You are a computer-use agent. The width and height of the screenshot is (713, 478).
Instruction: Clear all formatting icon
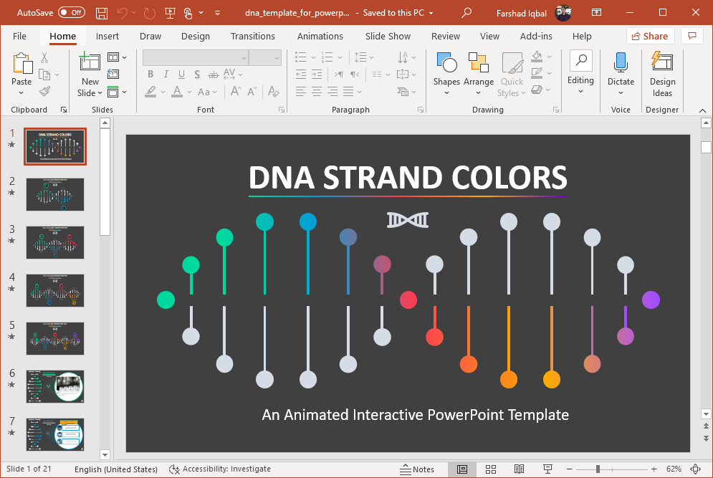tap(273, 92)
